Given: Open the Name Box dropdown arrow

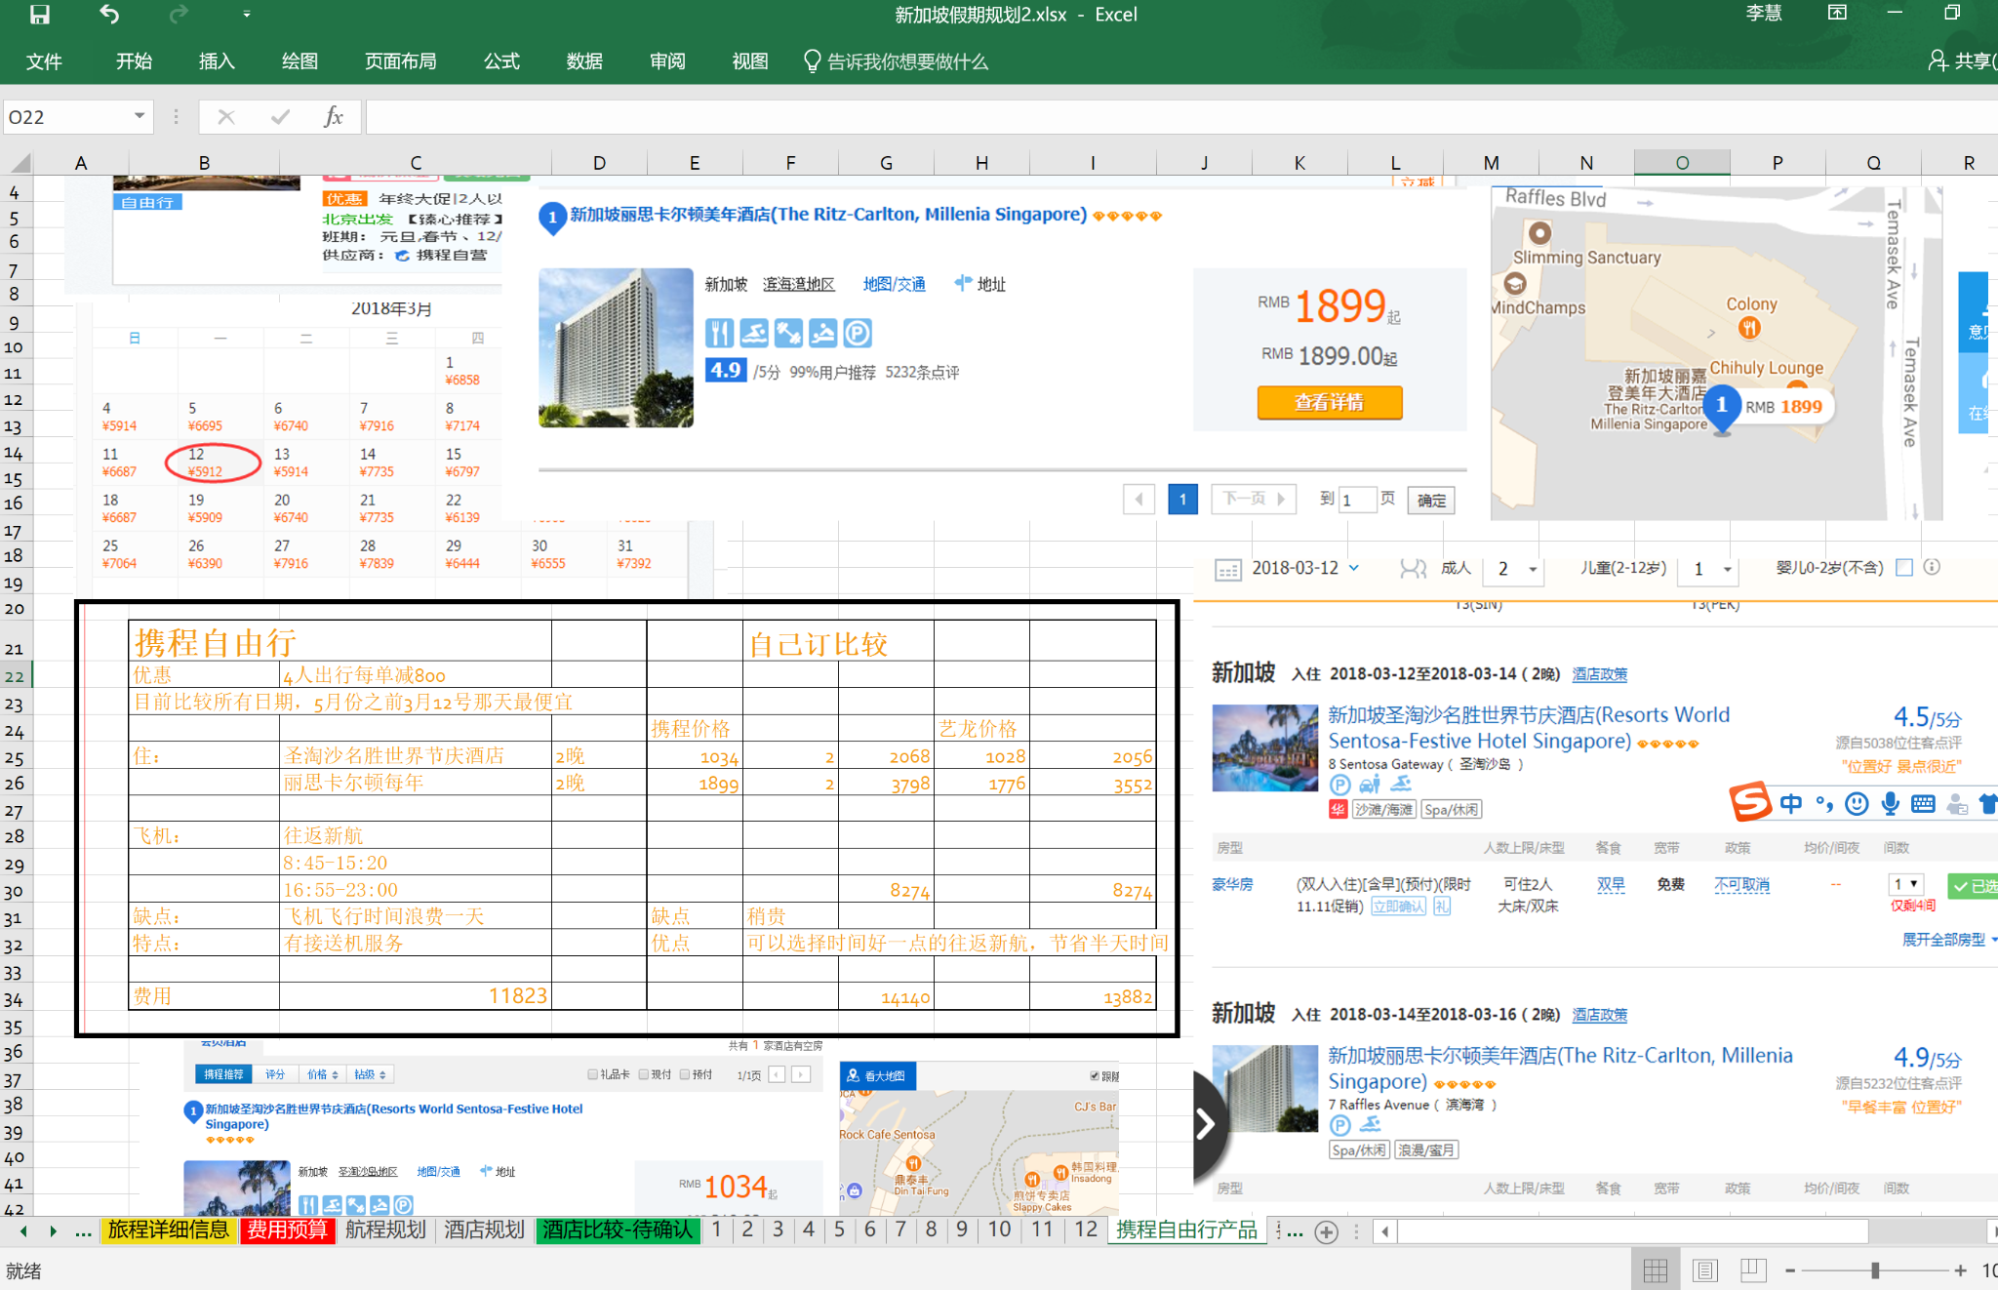Looking at the screenshot, I should [x=140, y=116].
